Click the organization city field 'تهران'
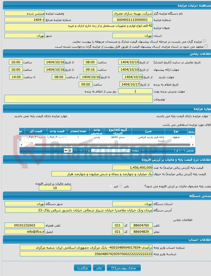Image resolution: width=211 pixels, height=276 pixels. click(25, 204)
